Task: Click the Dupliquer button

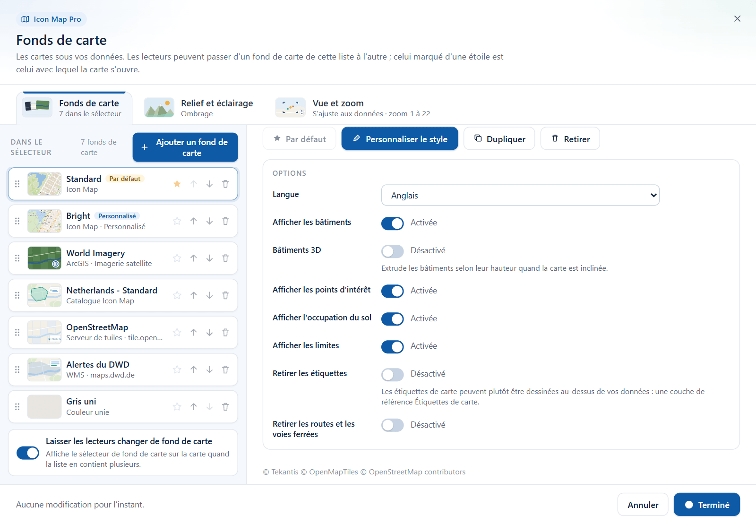Action: [x=499, y=139]
